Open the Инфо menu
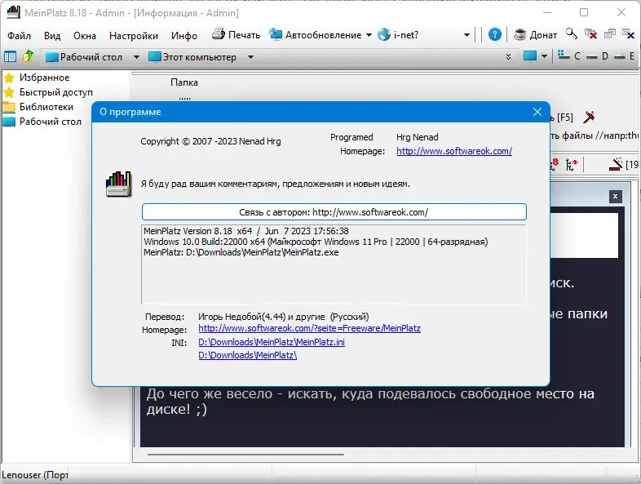The image size is (641, 484). (184, 36)
